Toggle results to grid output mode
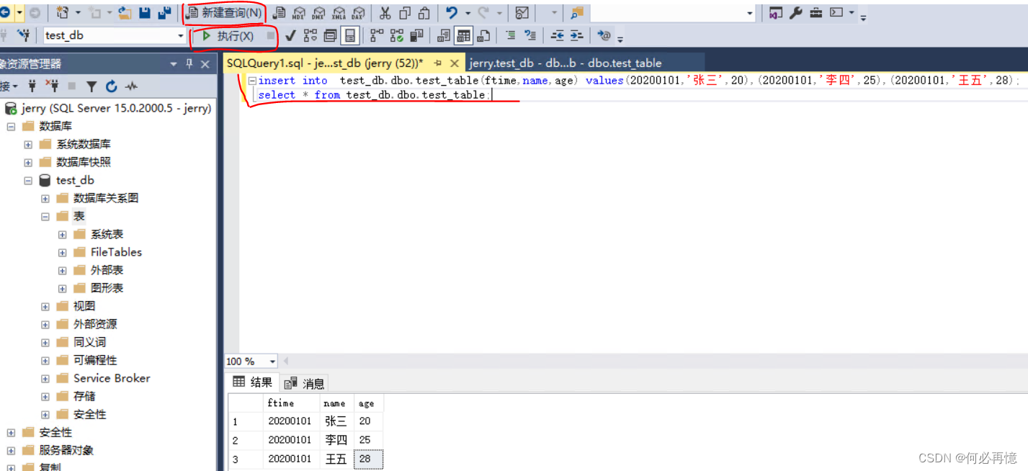Viewport: 1028px width, 471px height. (465, 35)
